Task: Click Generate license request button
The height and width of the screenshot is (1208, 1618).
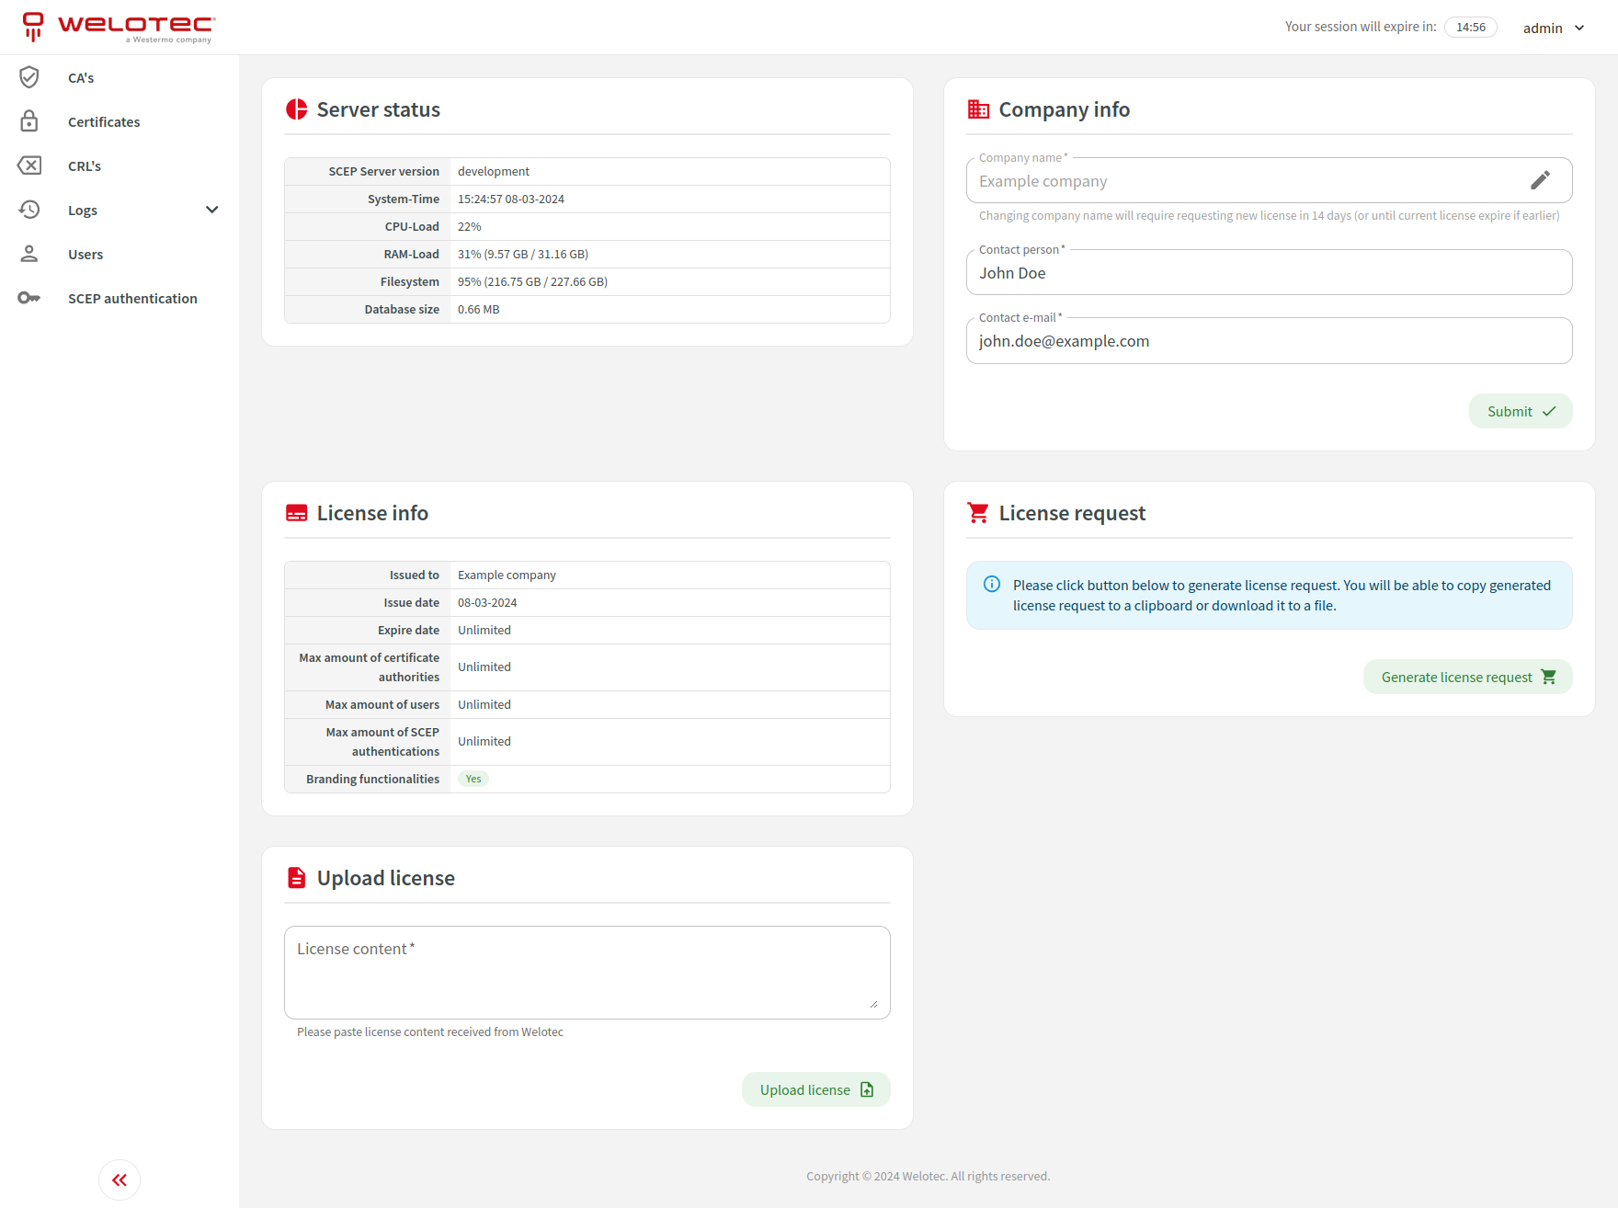Action: coord(1467,678)
